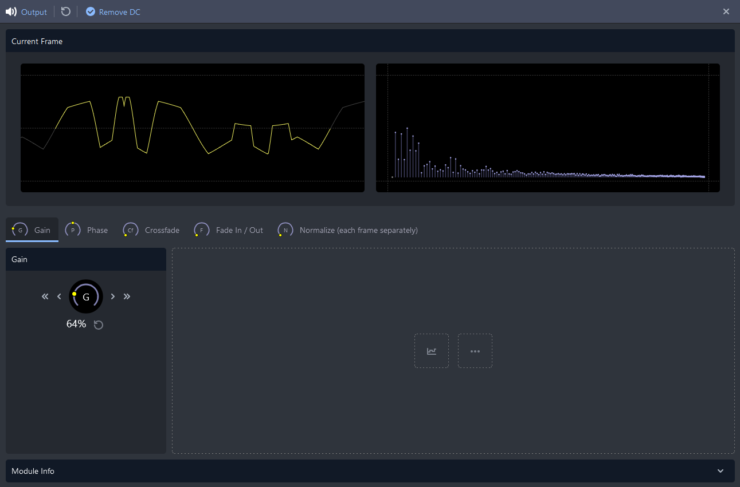The image size is (740, 487).
Task: Open the Phase tab
Action: (x=87, y=230)
